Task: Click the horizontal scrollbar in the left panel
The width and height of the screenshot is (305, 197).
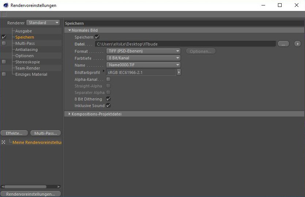Action: click(x=25, y=187)
